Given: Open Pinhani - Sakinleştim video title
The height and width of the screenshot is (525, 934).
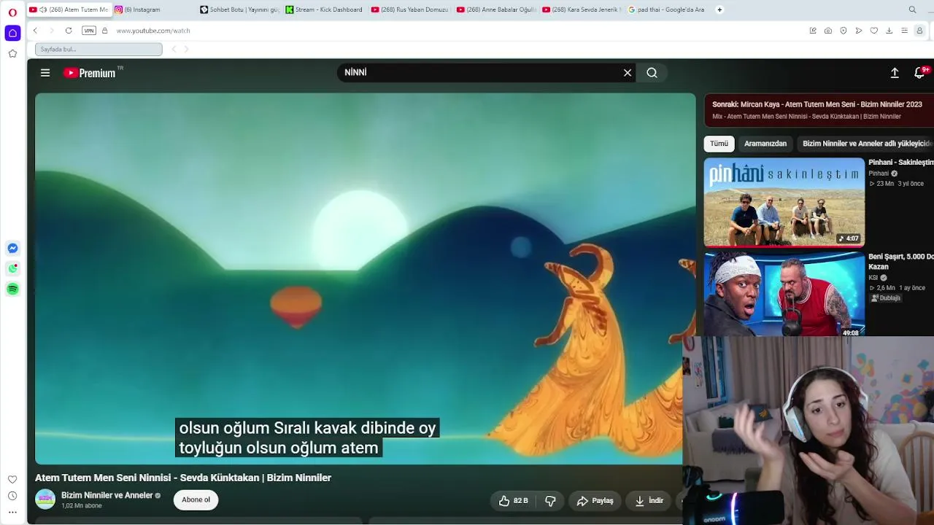Looking at the screenshot, I should (x=901, y=163).
